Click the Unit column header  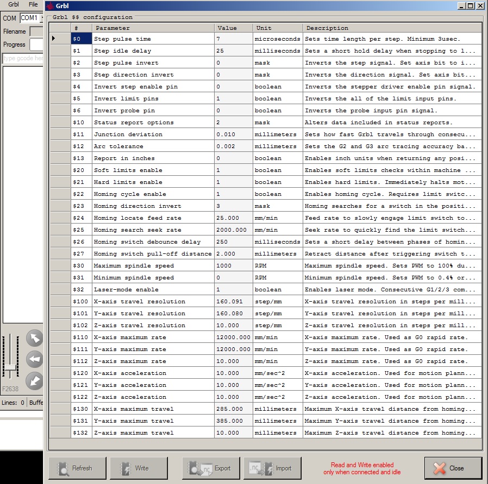click(x=278, y=28)
